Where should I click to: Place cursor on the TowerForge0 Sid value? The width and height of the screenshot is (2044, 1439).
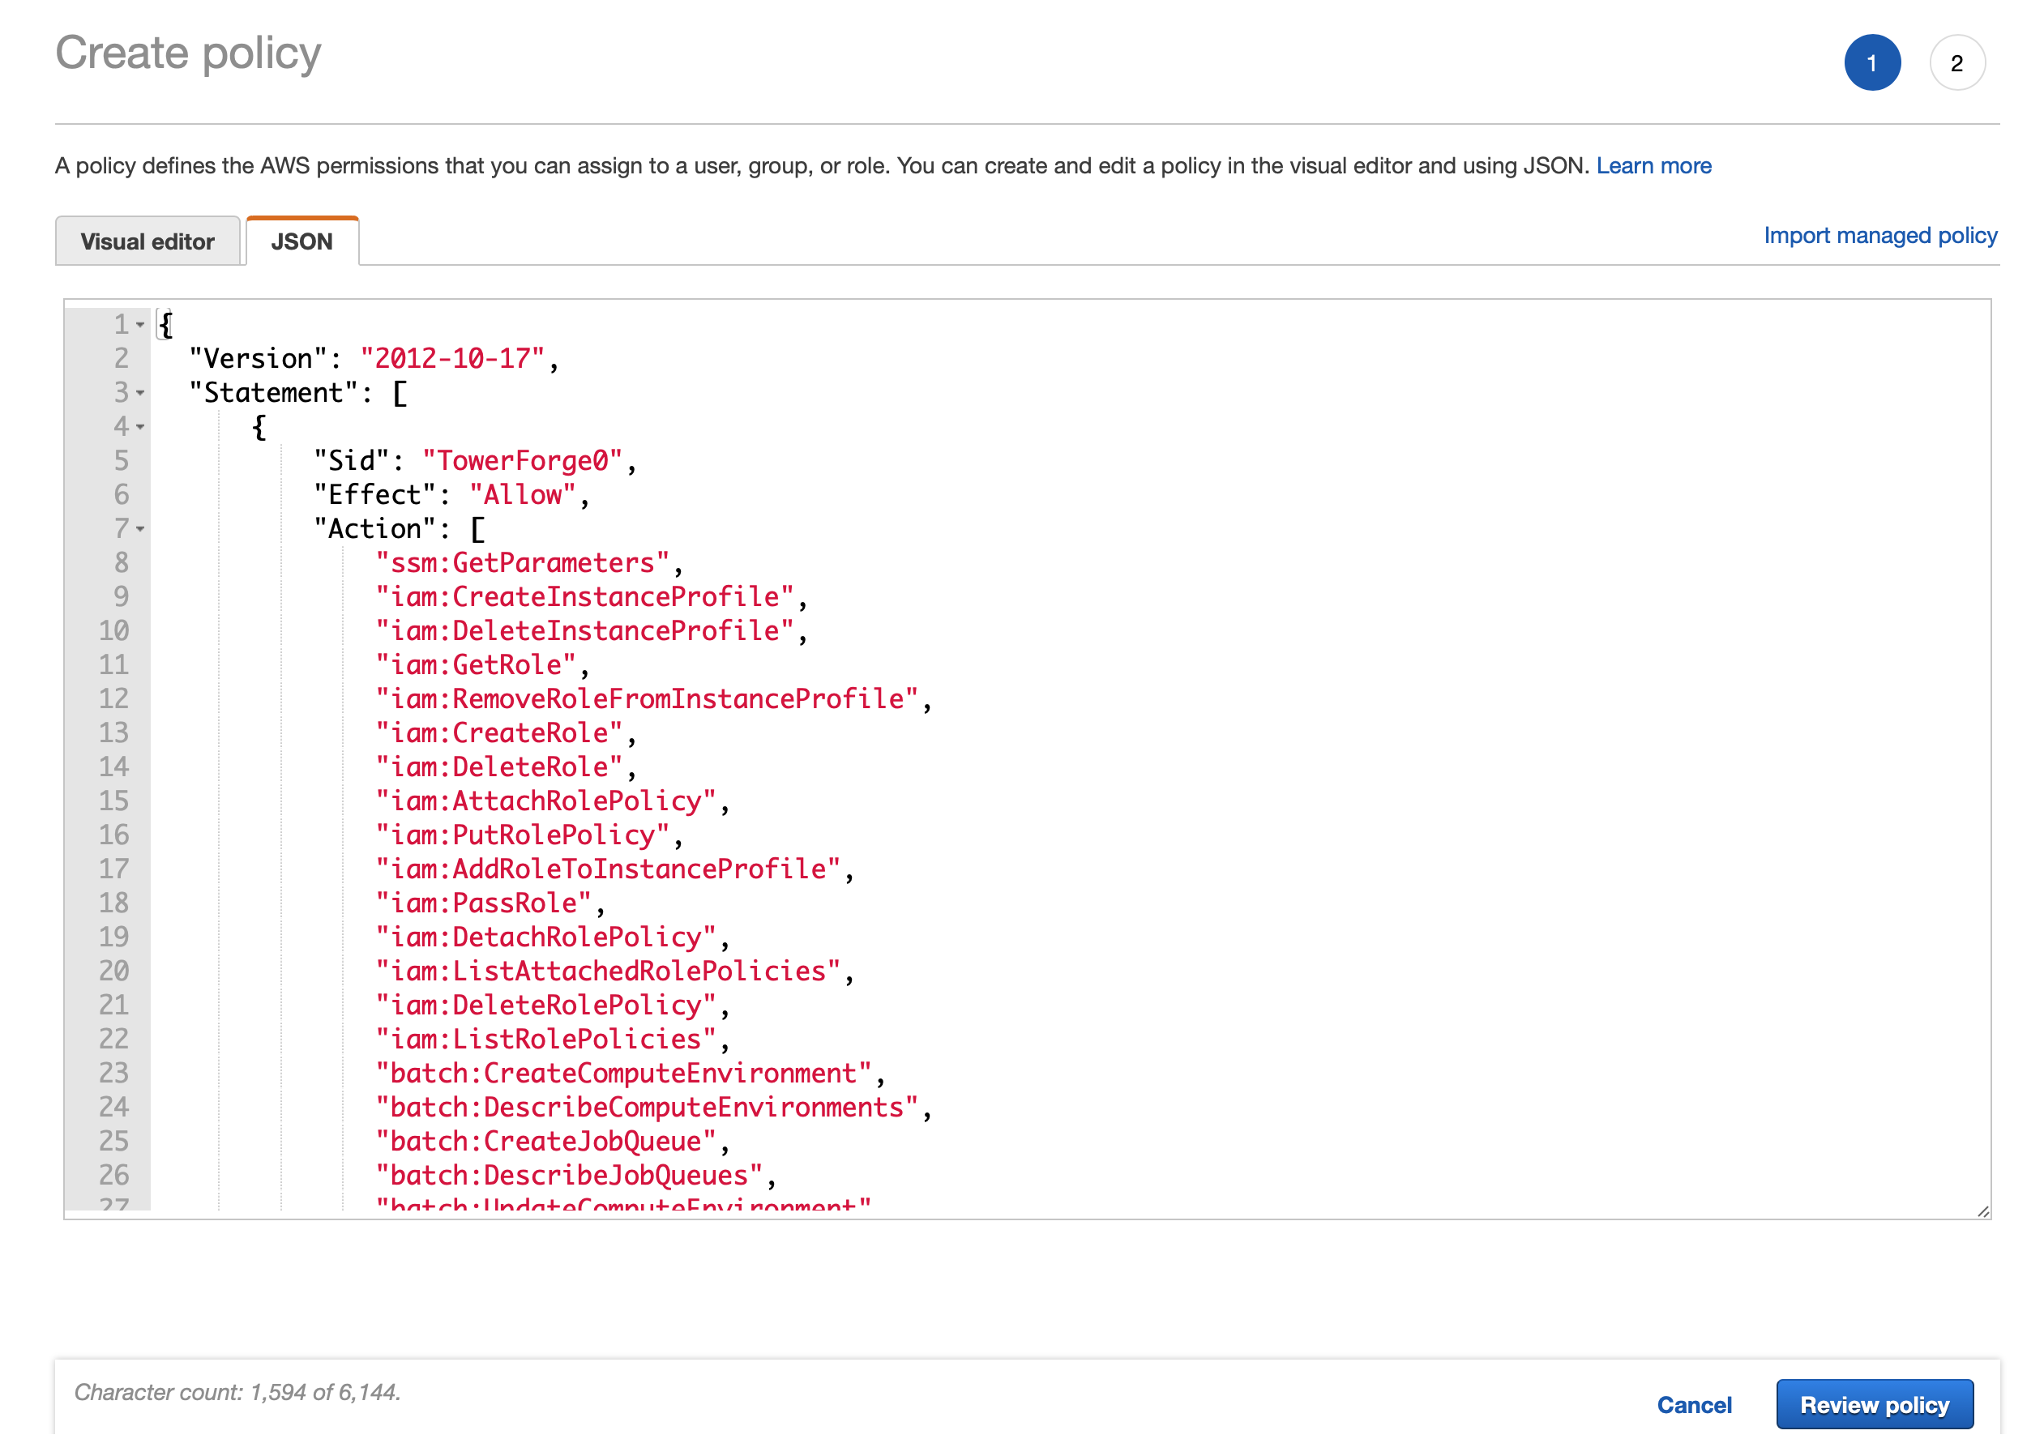tap(522, 461)
